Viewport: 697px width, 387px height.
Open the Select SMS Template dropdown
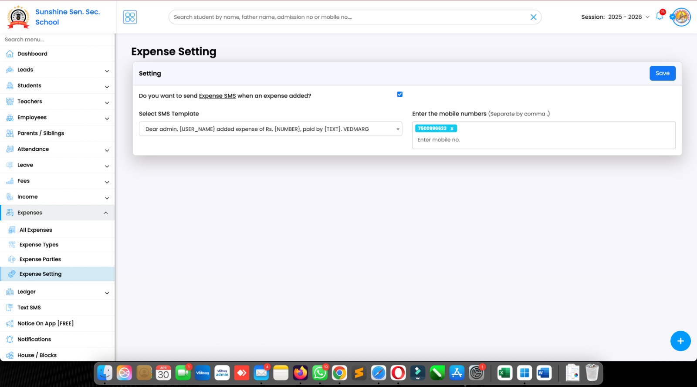tap(270, 129)
